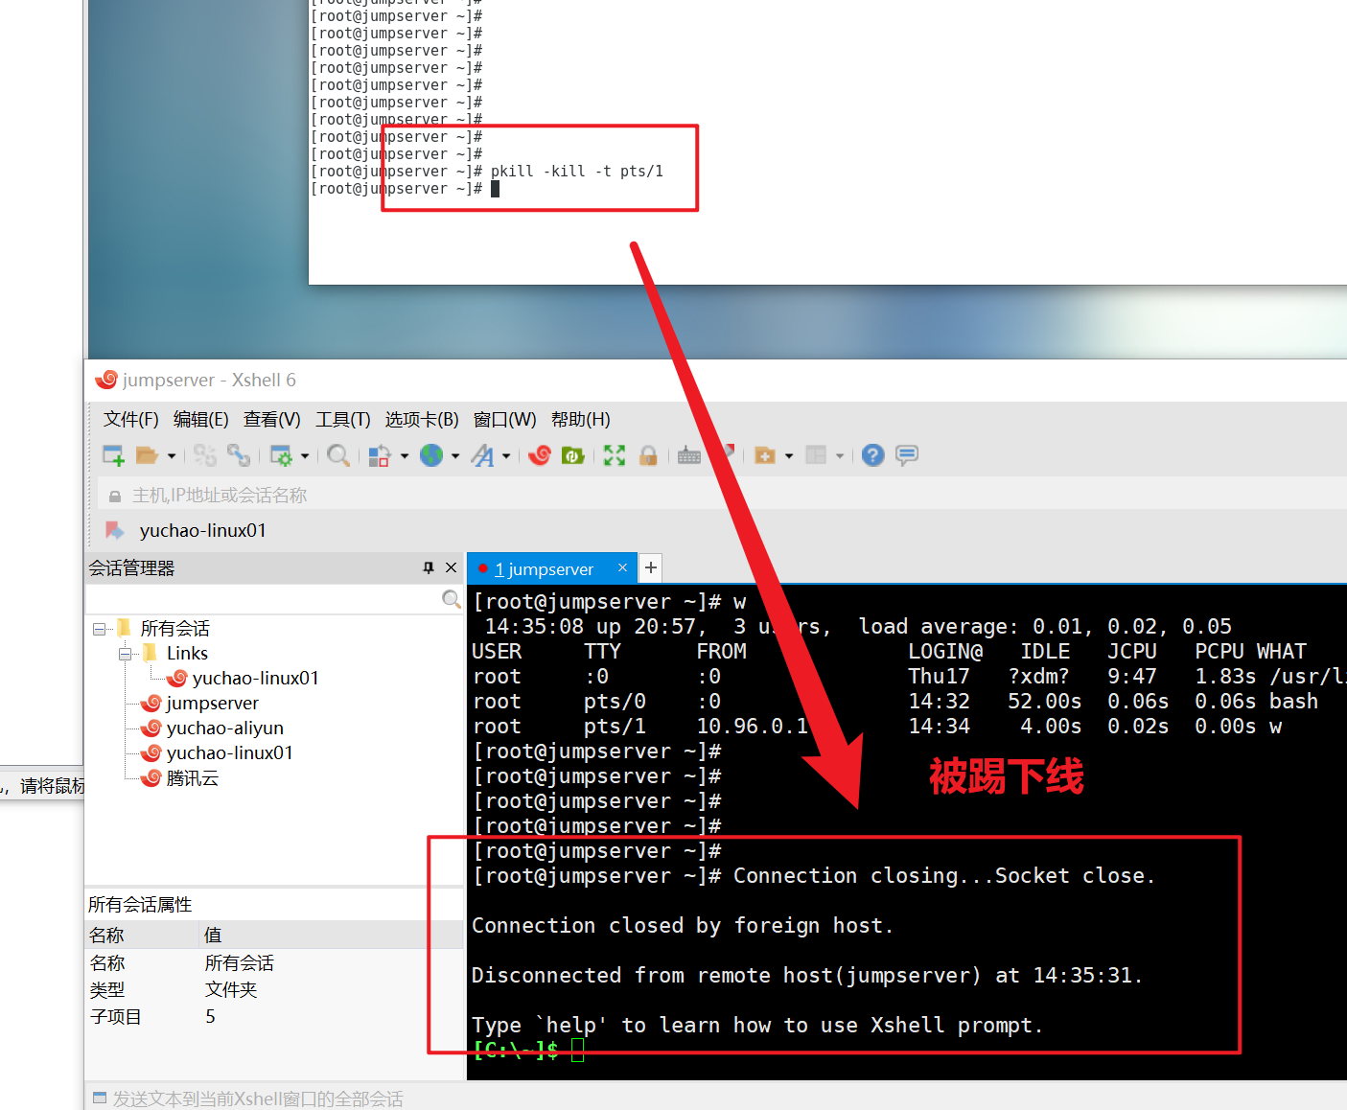Open Help via blue question mark icon
The height and width of the screenshot is (1110, 1347).
coord(872,455)
